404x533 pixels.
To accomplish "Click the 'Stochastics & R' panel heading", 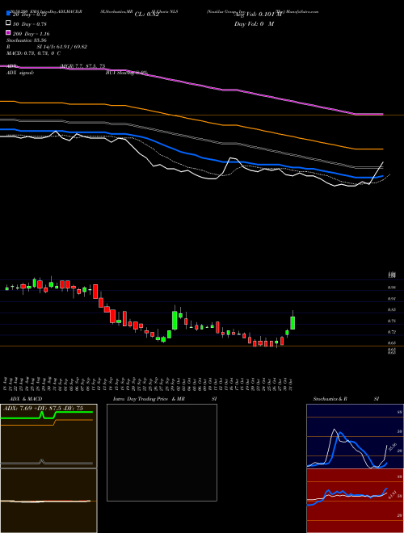I will point(330,399).
